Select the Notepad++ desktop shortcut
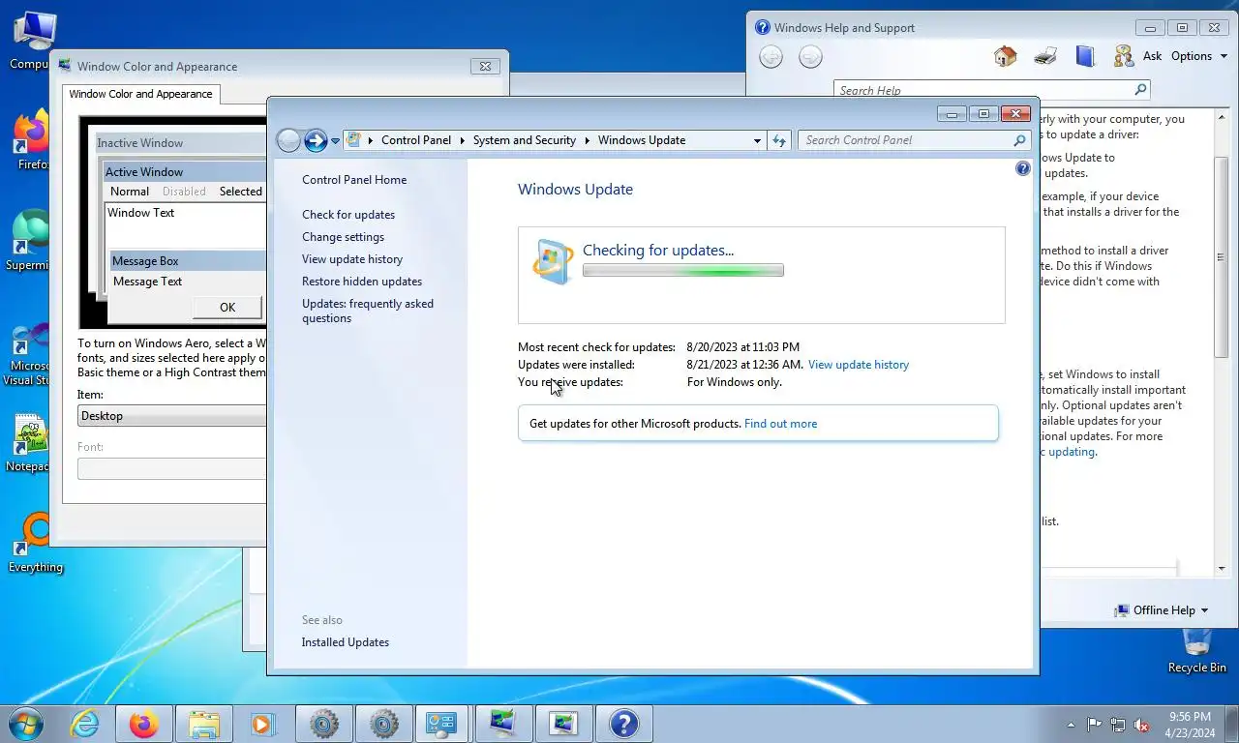Screen dimensions: 1239x743 (29, 444)
